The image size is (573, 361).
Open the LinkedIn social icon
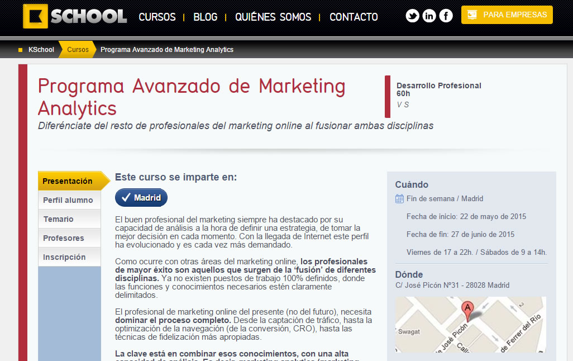click(x=429, y=16)
